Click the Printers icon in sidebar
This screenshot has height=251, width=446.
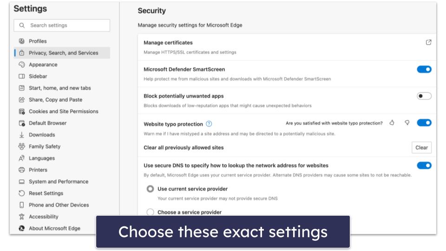coord(22,170)
